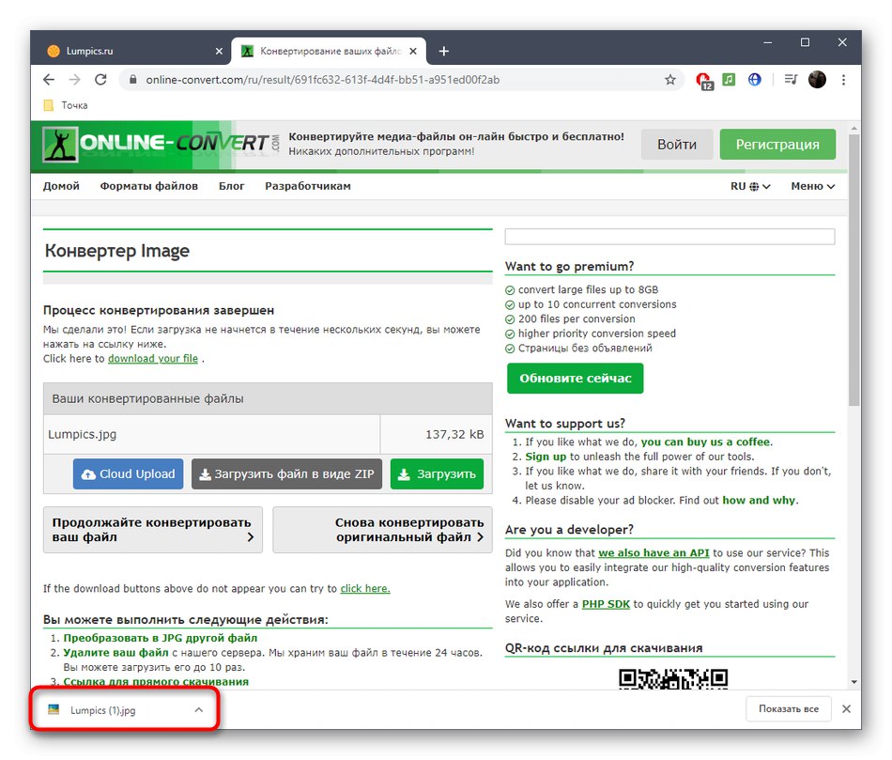Viewport: 892px width, 760px height.
Task: Click the green Загрузить button
Action: (x=437, y=474)
